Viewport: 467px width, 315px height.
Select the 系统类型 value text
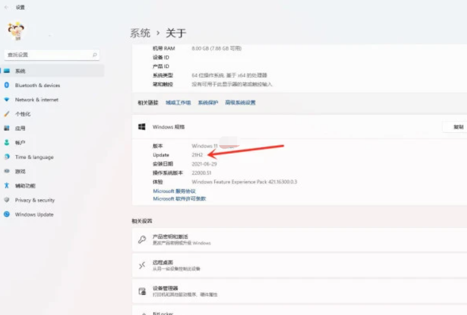229,75
